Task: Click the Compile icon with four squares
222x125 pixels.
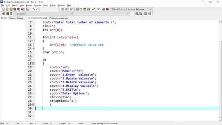Action: [x=77, y=9]
